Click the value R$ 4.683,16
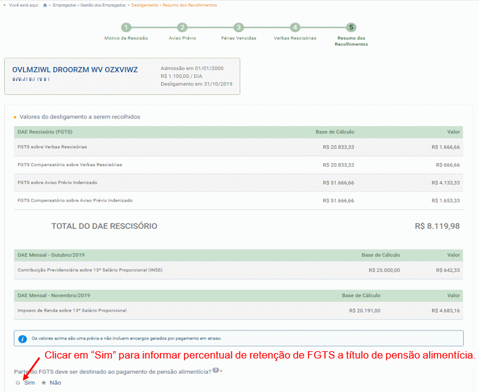Image resolution: width=479 pixels, height=392 pixels. coord(446,310)
